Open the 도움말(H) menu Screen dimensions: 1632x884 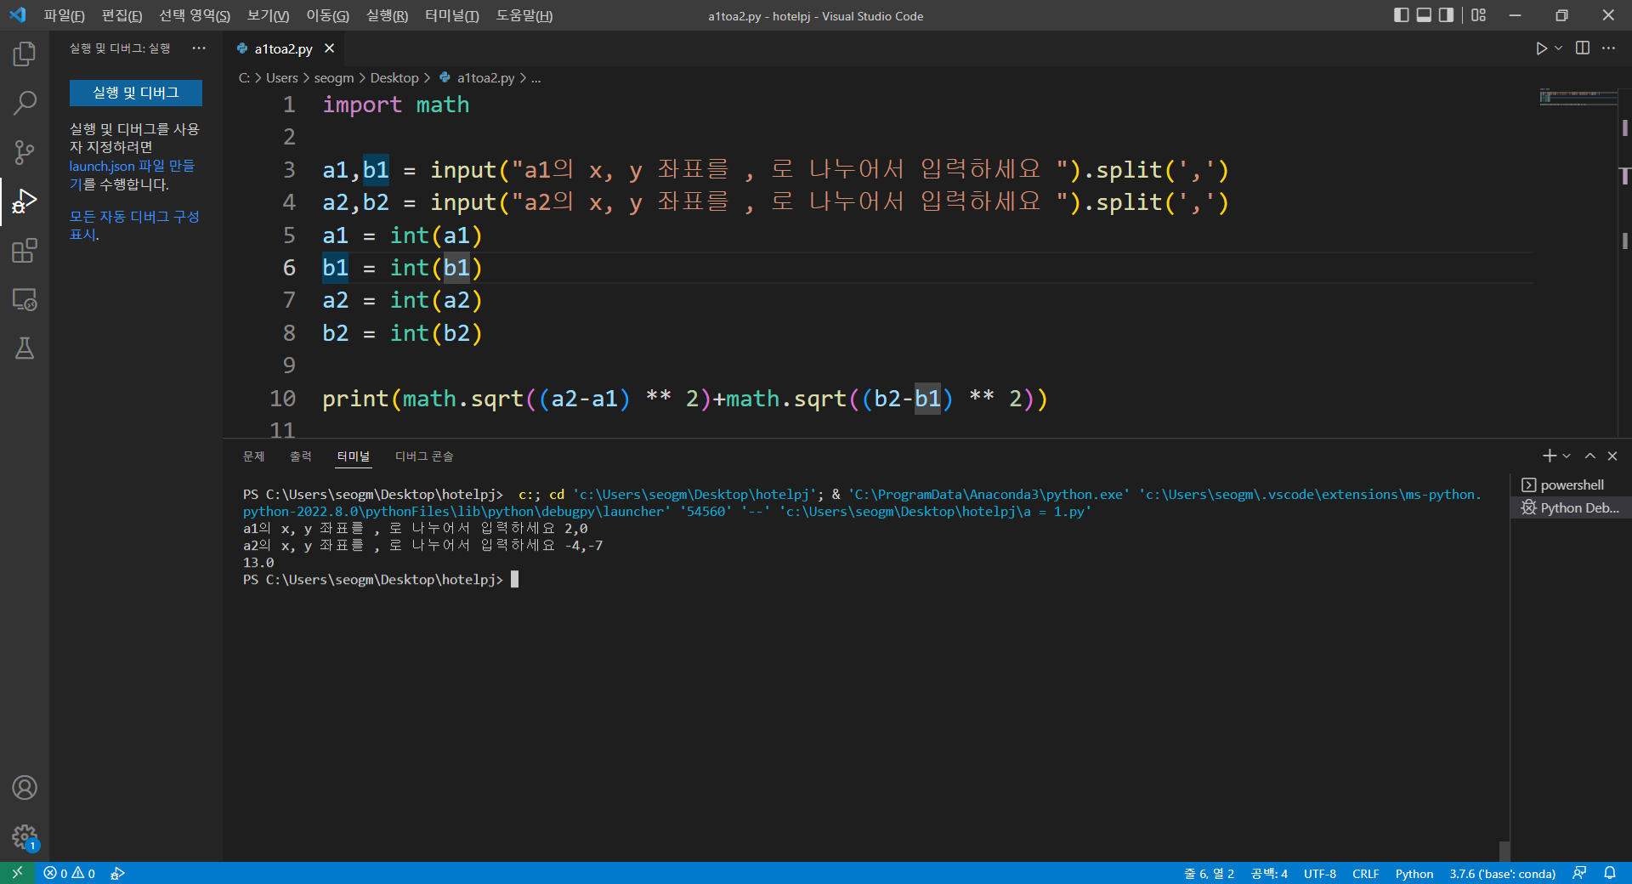click(524, 15)
